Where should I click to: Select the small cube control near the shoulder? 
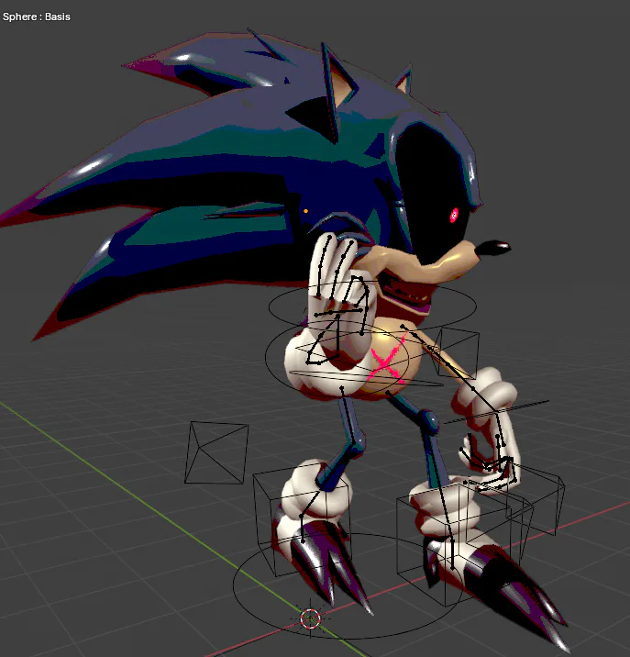pyautogui.click(x=456, y=351)
